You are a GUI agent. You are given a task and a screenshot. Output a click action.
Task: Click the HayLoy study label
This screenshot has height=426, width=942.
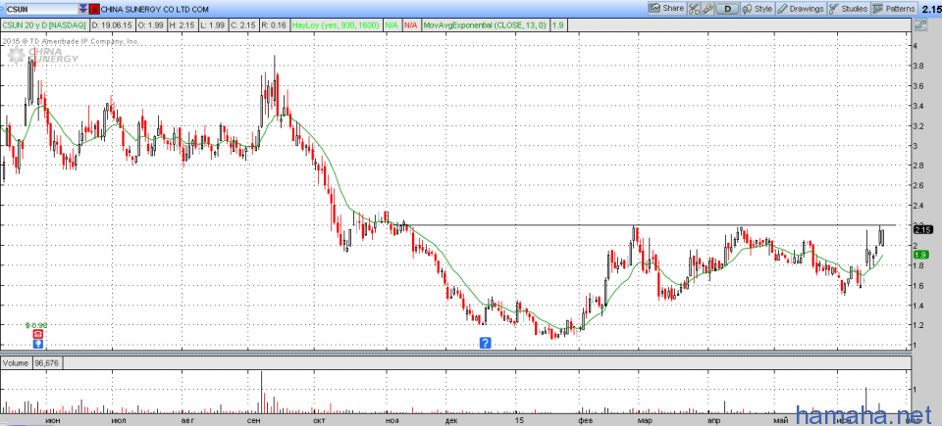click(x=336, y=25)
